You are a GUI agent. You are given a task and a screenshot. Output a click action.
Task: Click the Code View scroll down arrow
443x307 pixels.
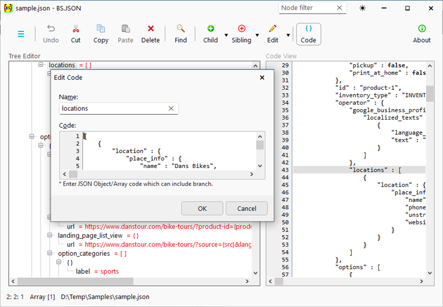click(430, 273)
